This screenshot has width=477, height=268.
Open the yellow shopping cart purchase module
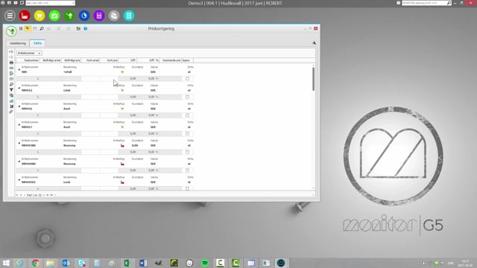pyautogui.click(x=40, y=16)
